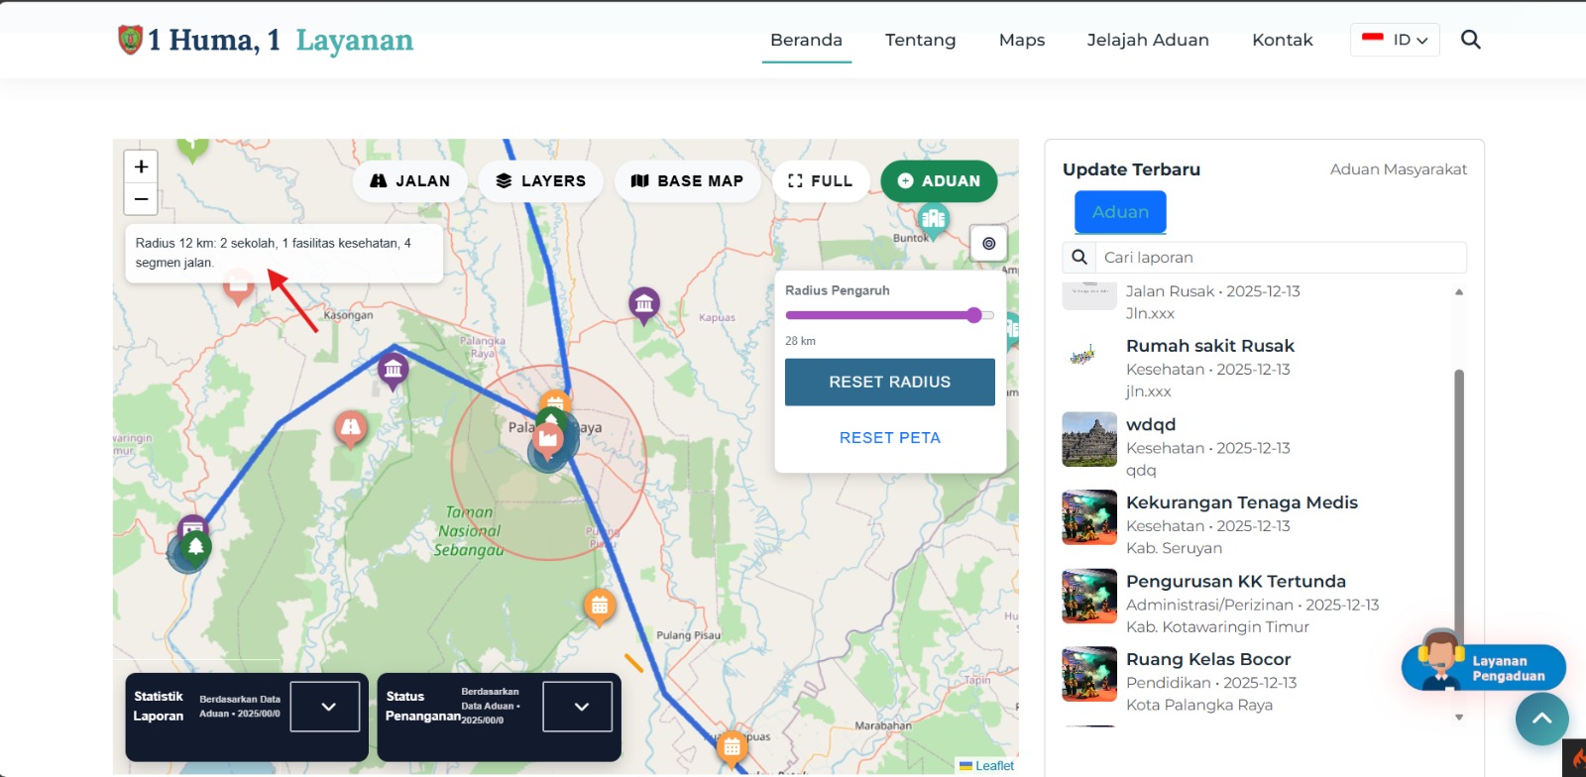The height and width of the screenshot is (777, 1586).
Task: Toggle the JALAN road layer button
Action: point(409,181)
